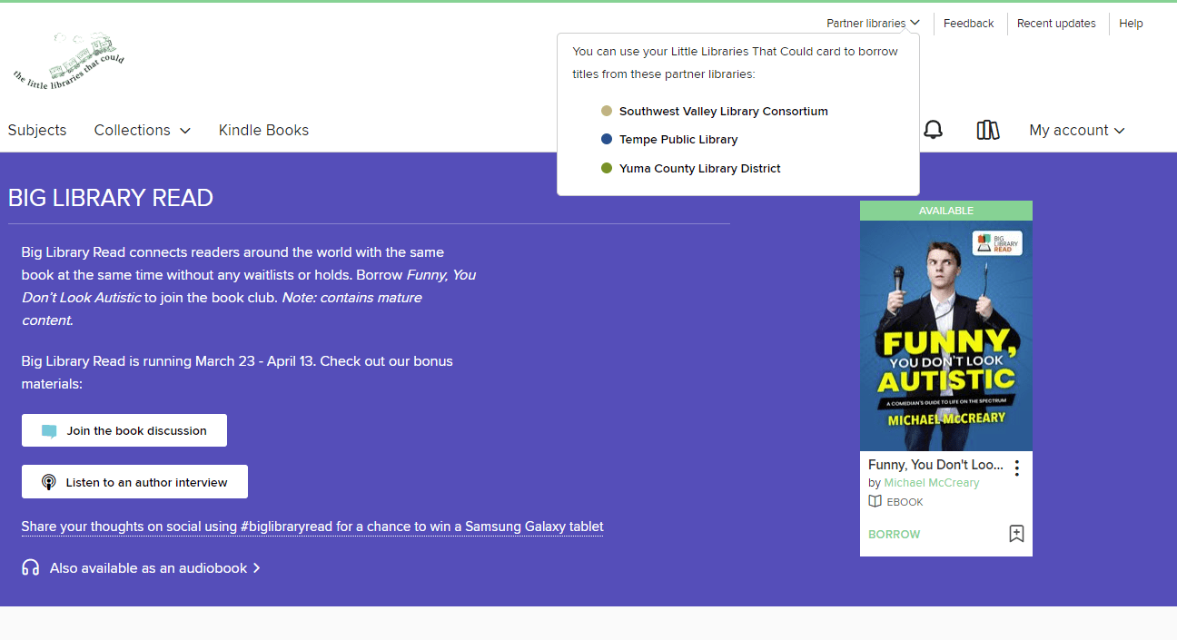This screenshot has height=640, width=1177.
Task: Open the Help page
Action: [x=1131, y=24]
